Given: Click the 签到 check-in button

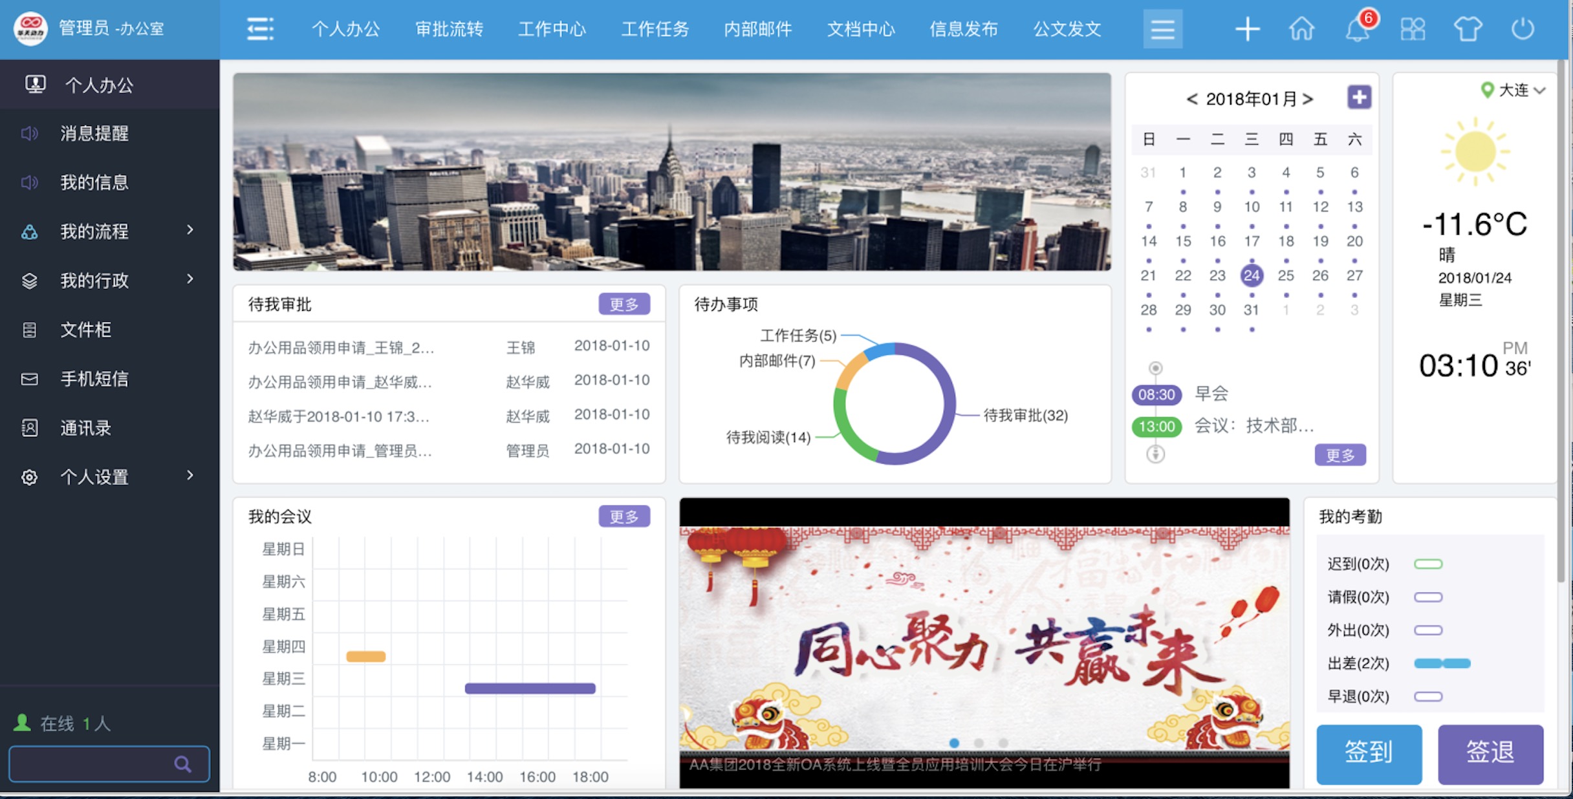Looking at the screenshot, I should 1369,753.
